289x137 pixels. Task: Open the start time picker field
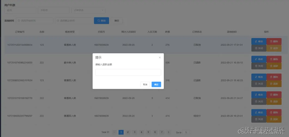coord(34,21)
